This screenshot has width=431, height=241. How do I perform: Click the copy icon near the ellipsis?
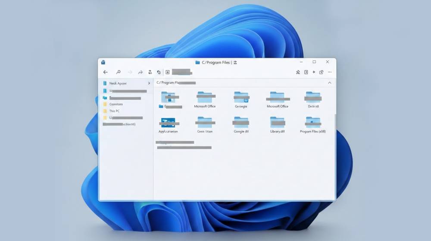point(321,72)
